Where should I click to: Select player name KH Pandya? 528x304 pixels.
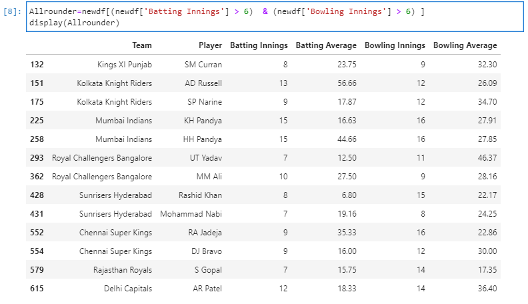(203, 121)
